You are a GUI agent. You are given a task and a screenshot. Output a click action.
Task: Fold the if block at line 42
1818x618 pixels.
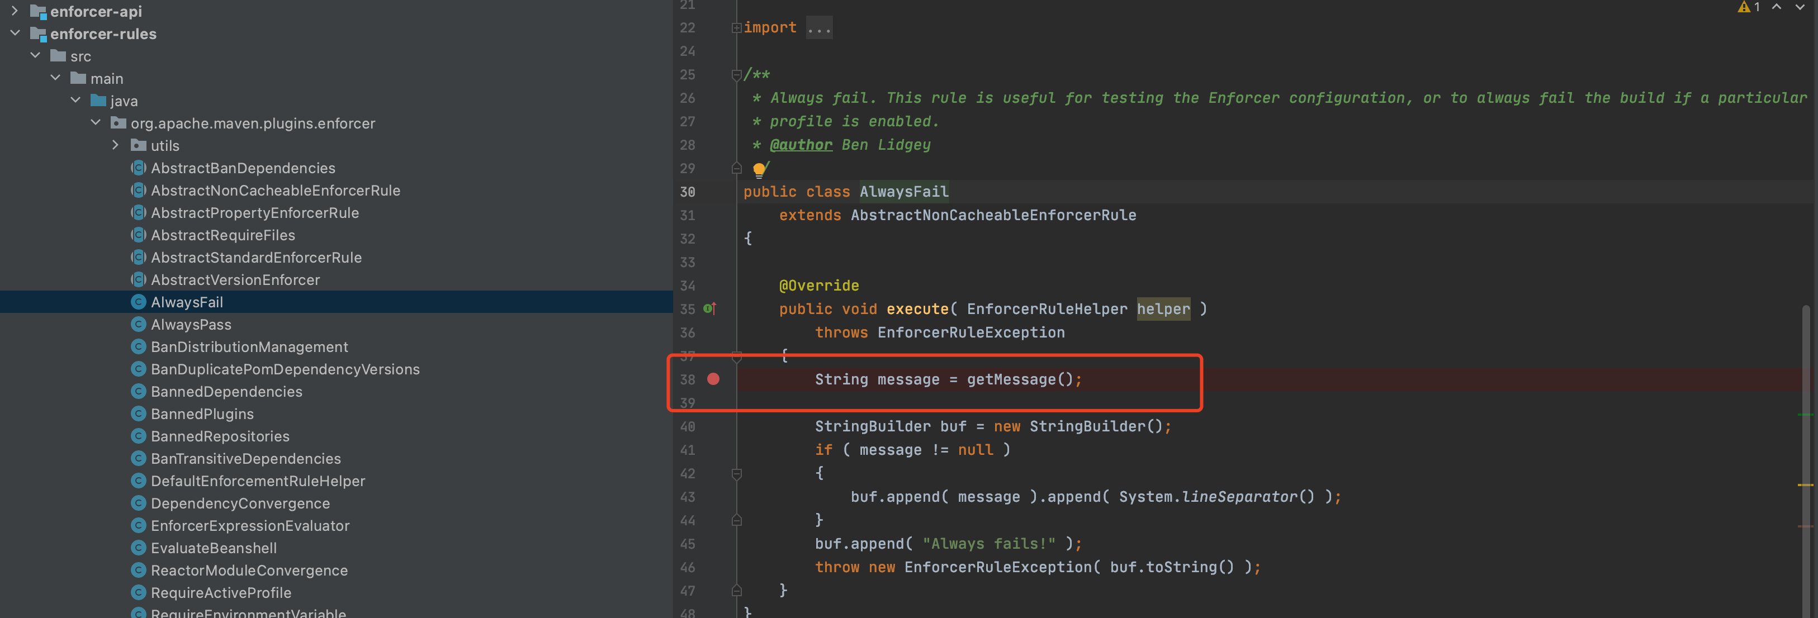tap(736, 473)
